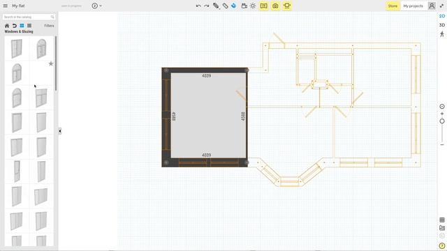The image size is (447, 251).
Task: Click the My flat project title
Action: [x=18, y=6]
